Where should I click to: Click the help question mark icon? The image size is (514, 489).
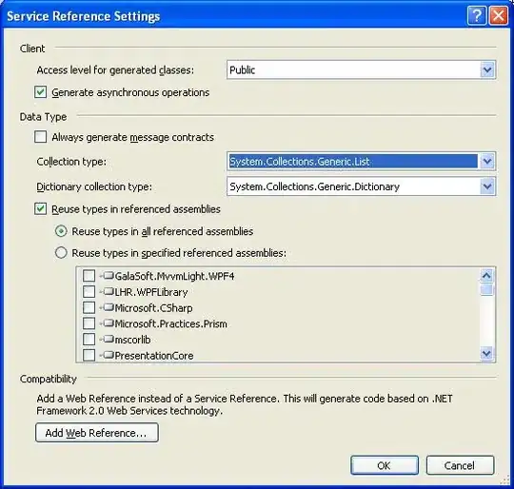point(477,15)
